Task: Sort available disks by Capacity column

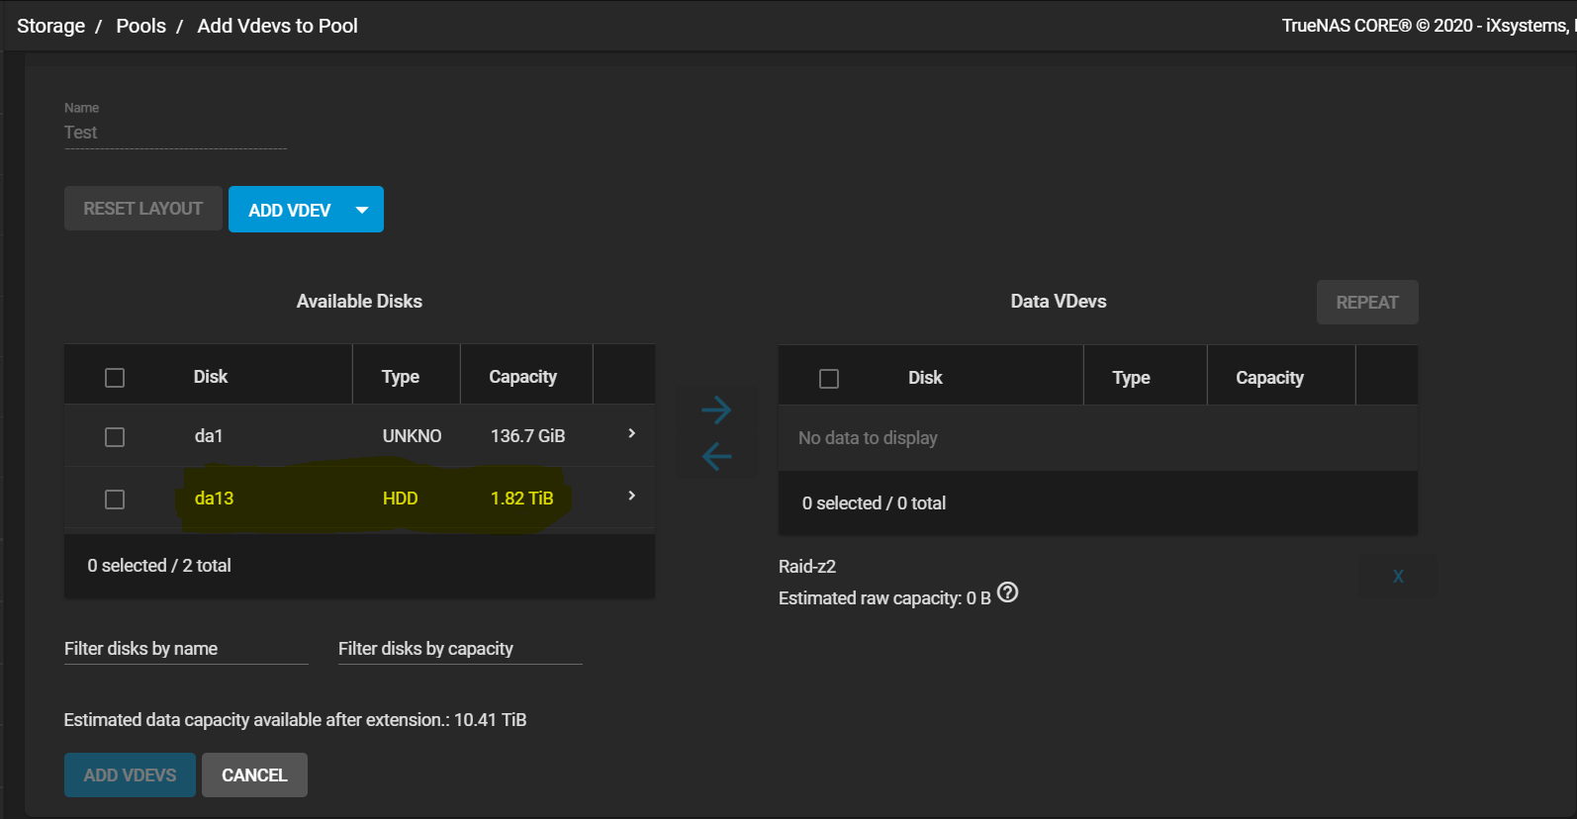Action: (522, 377)
